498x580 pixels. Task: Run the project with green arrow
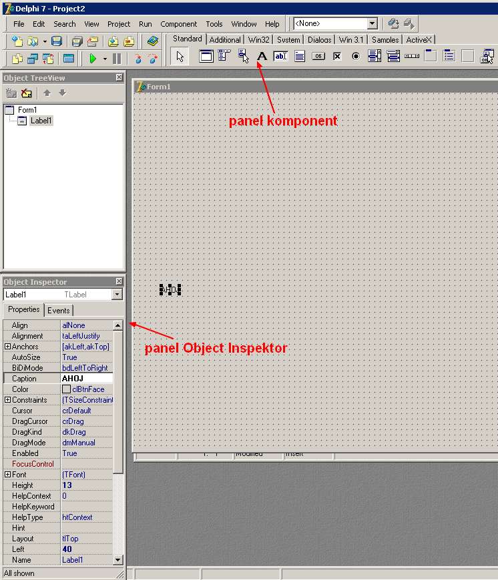coord(93,59)
